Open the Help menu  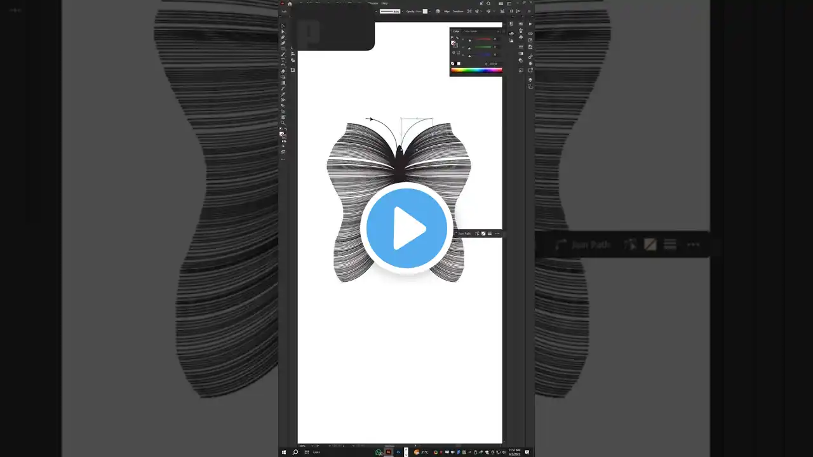384,3
